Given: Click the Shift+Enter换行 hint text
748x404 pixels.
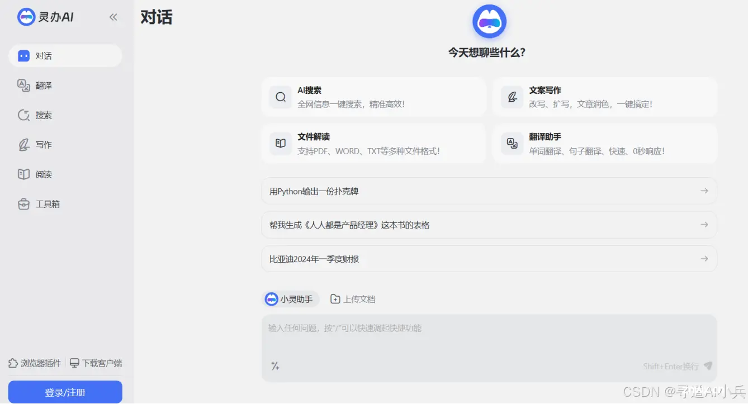Looking at the screenshot, I should (x=671, y=367).
